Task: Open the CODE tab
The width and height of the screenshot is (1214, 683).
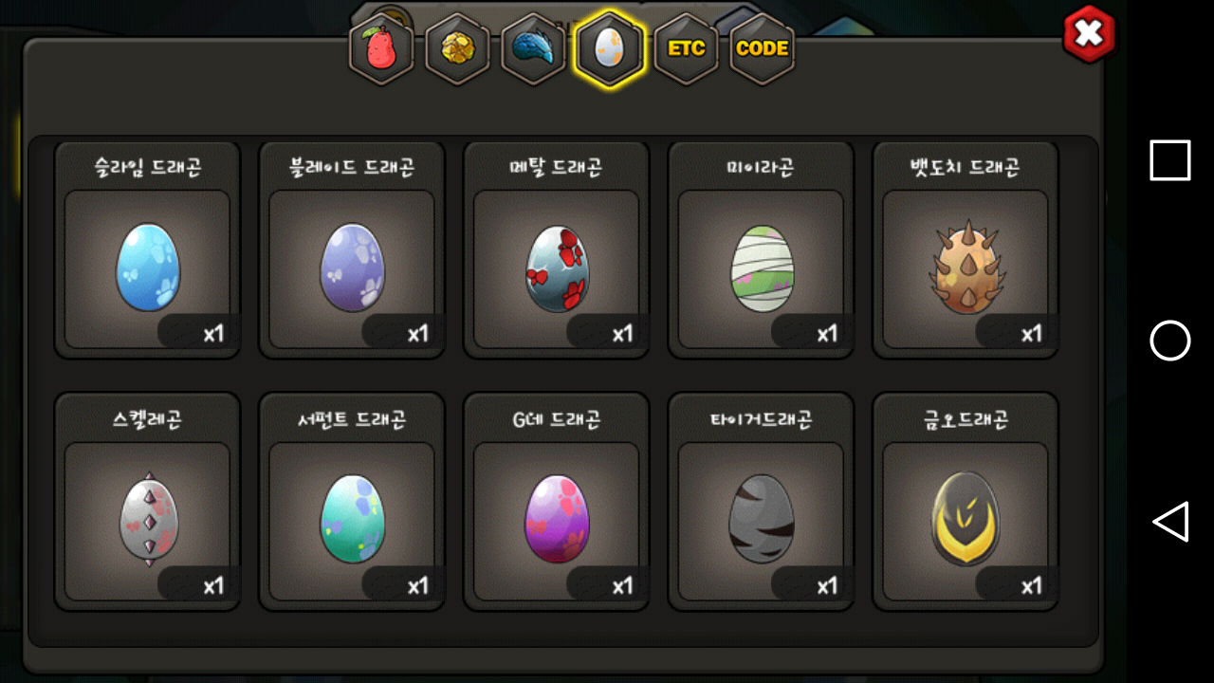Action: click(x=763, y=48)
